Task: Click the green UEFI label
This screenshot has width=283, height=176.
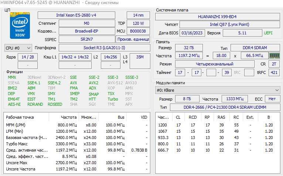Action: (268, 33)
